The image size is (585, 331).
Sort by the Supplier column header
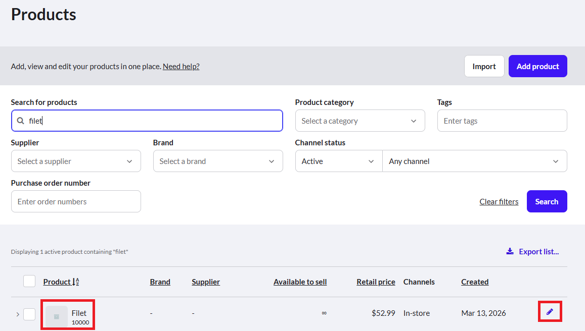point(206,282)
